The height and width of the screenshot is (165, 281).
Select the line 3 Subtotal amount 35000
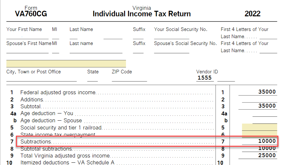[258, 106]
